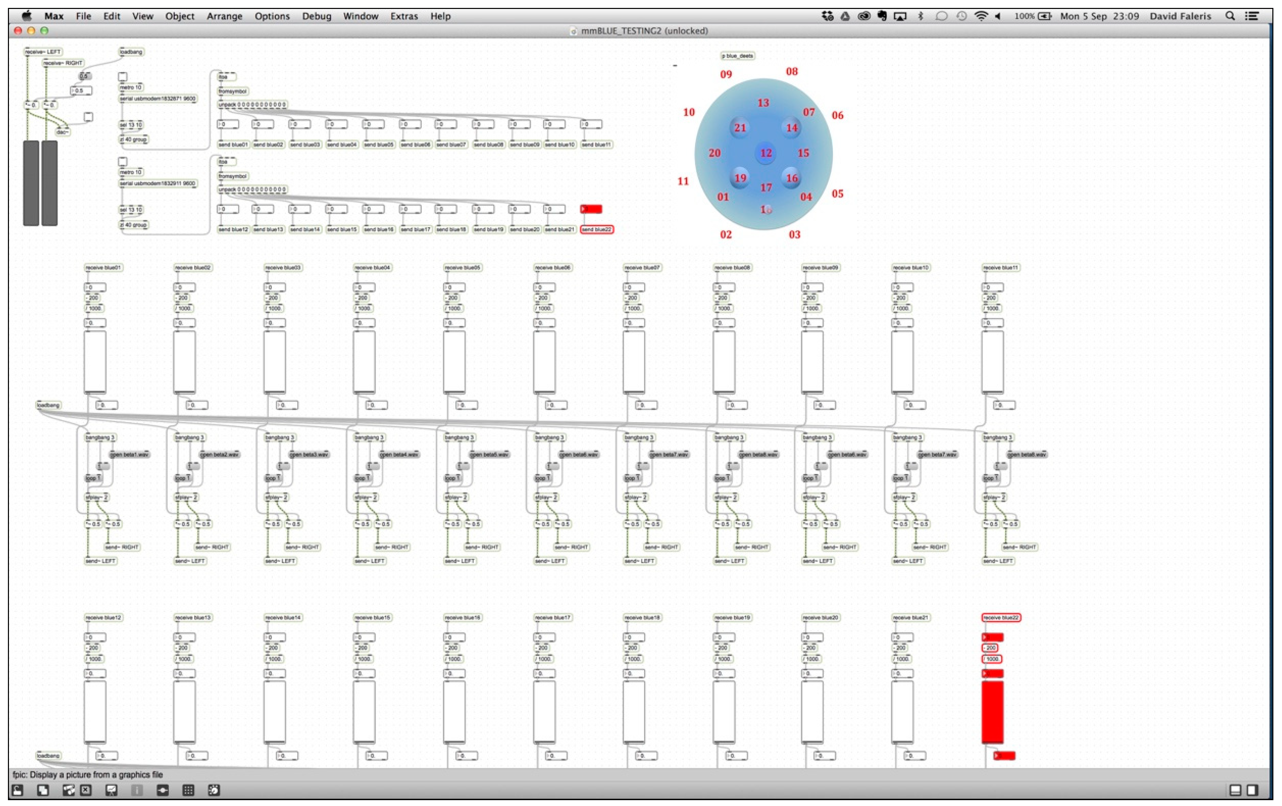
Task: Toggle the checkbox above second metro 10
Action: (x=123, y=161)
